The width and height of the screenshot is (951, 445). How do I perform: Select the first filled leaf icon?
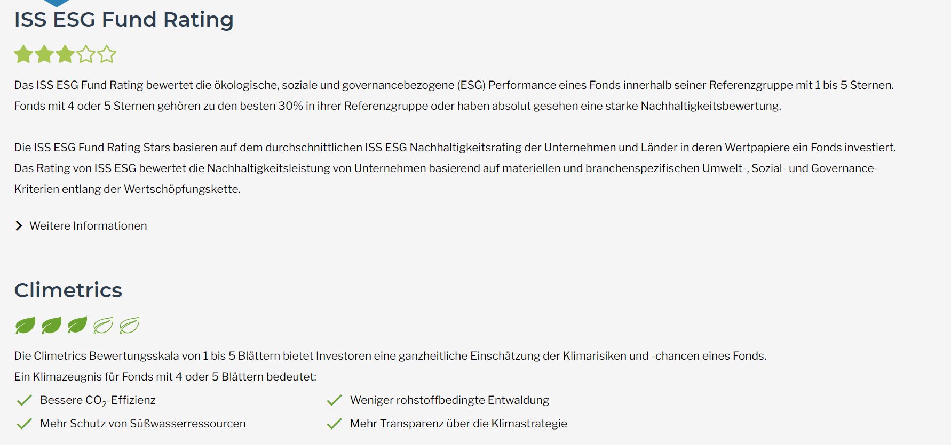[x=25, y=325]
